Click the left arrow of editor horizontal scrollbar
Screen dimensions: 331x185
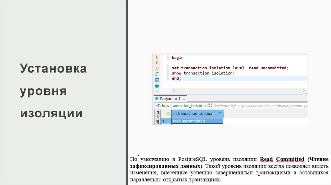(174, 90)
